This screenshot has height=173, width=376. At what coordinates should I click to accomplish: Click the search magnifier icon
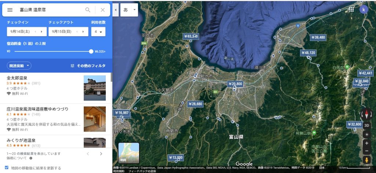click(88, 10)
